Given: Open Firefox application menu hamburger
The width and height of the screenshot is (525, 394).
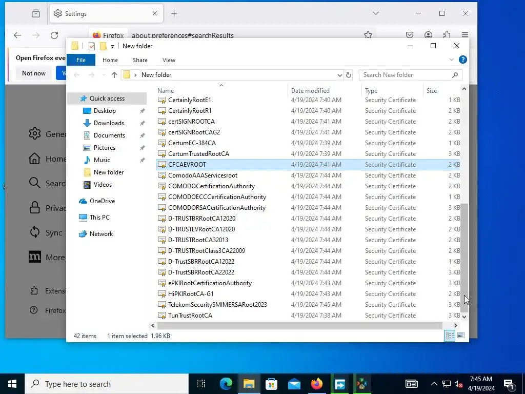Looking at the screenshot, I should click(x=465, y=35).
